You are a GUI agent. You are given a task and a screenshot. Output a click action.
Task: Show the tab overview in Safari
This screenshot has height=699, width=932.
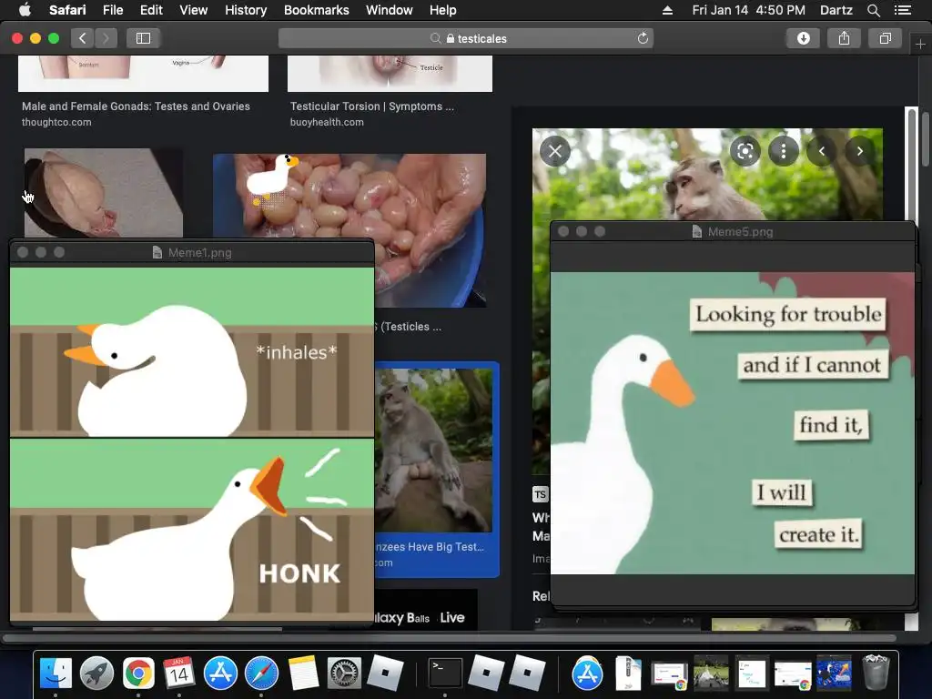click(885, 38)
